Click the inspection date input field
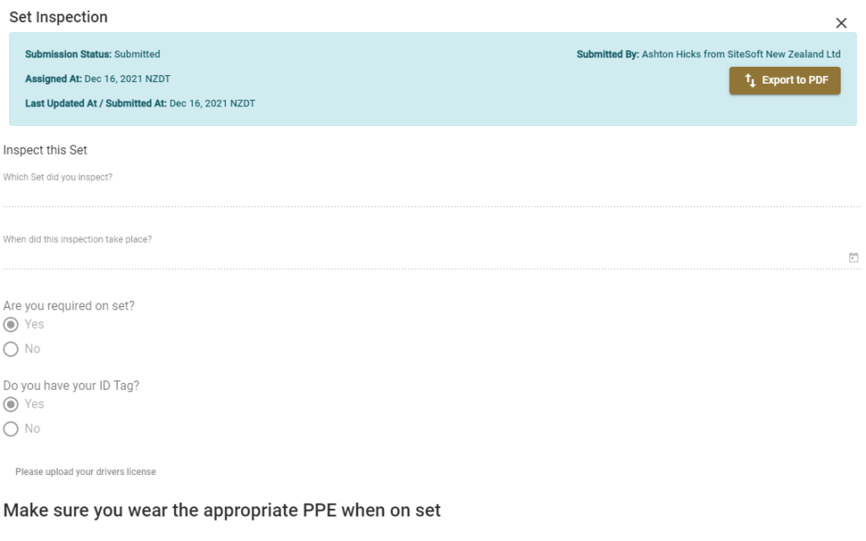The width and height of the screenshot is (866, 541). coord(425,258)
